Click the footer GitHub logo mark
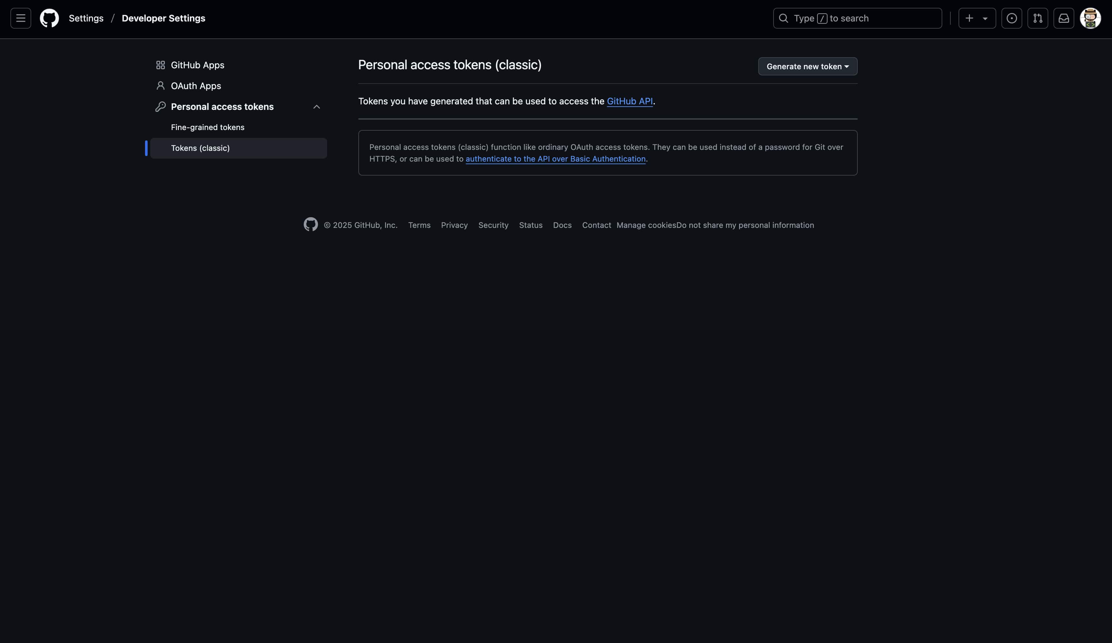 [311, 224]
